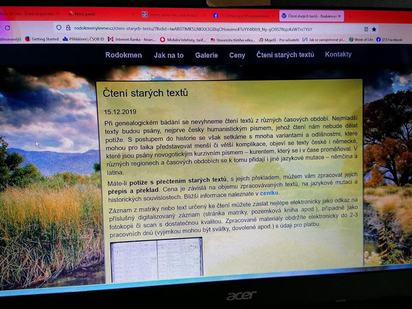The width and height of the screenshot is (412, 309).
Task: Switch to the Nový panel tab
Action: click(x=101, y=14)
